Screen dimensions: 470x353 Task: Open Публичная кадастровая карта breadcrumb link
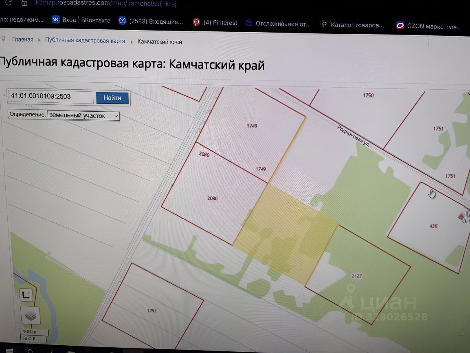click(85, 40)
